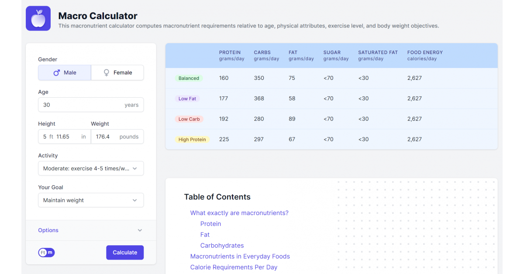Screen dimensions: 524x274
Task: Toggle the ft/m unit switch
Action: click(46, 253)
